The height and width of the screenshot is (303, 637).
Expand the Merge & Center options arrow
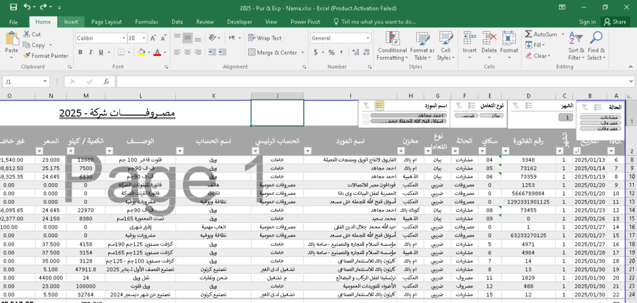click(x=303, y=52)
